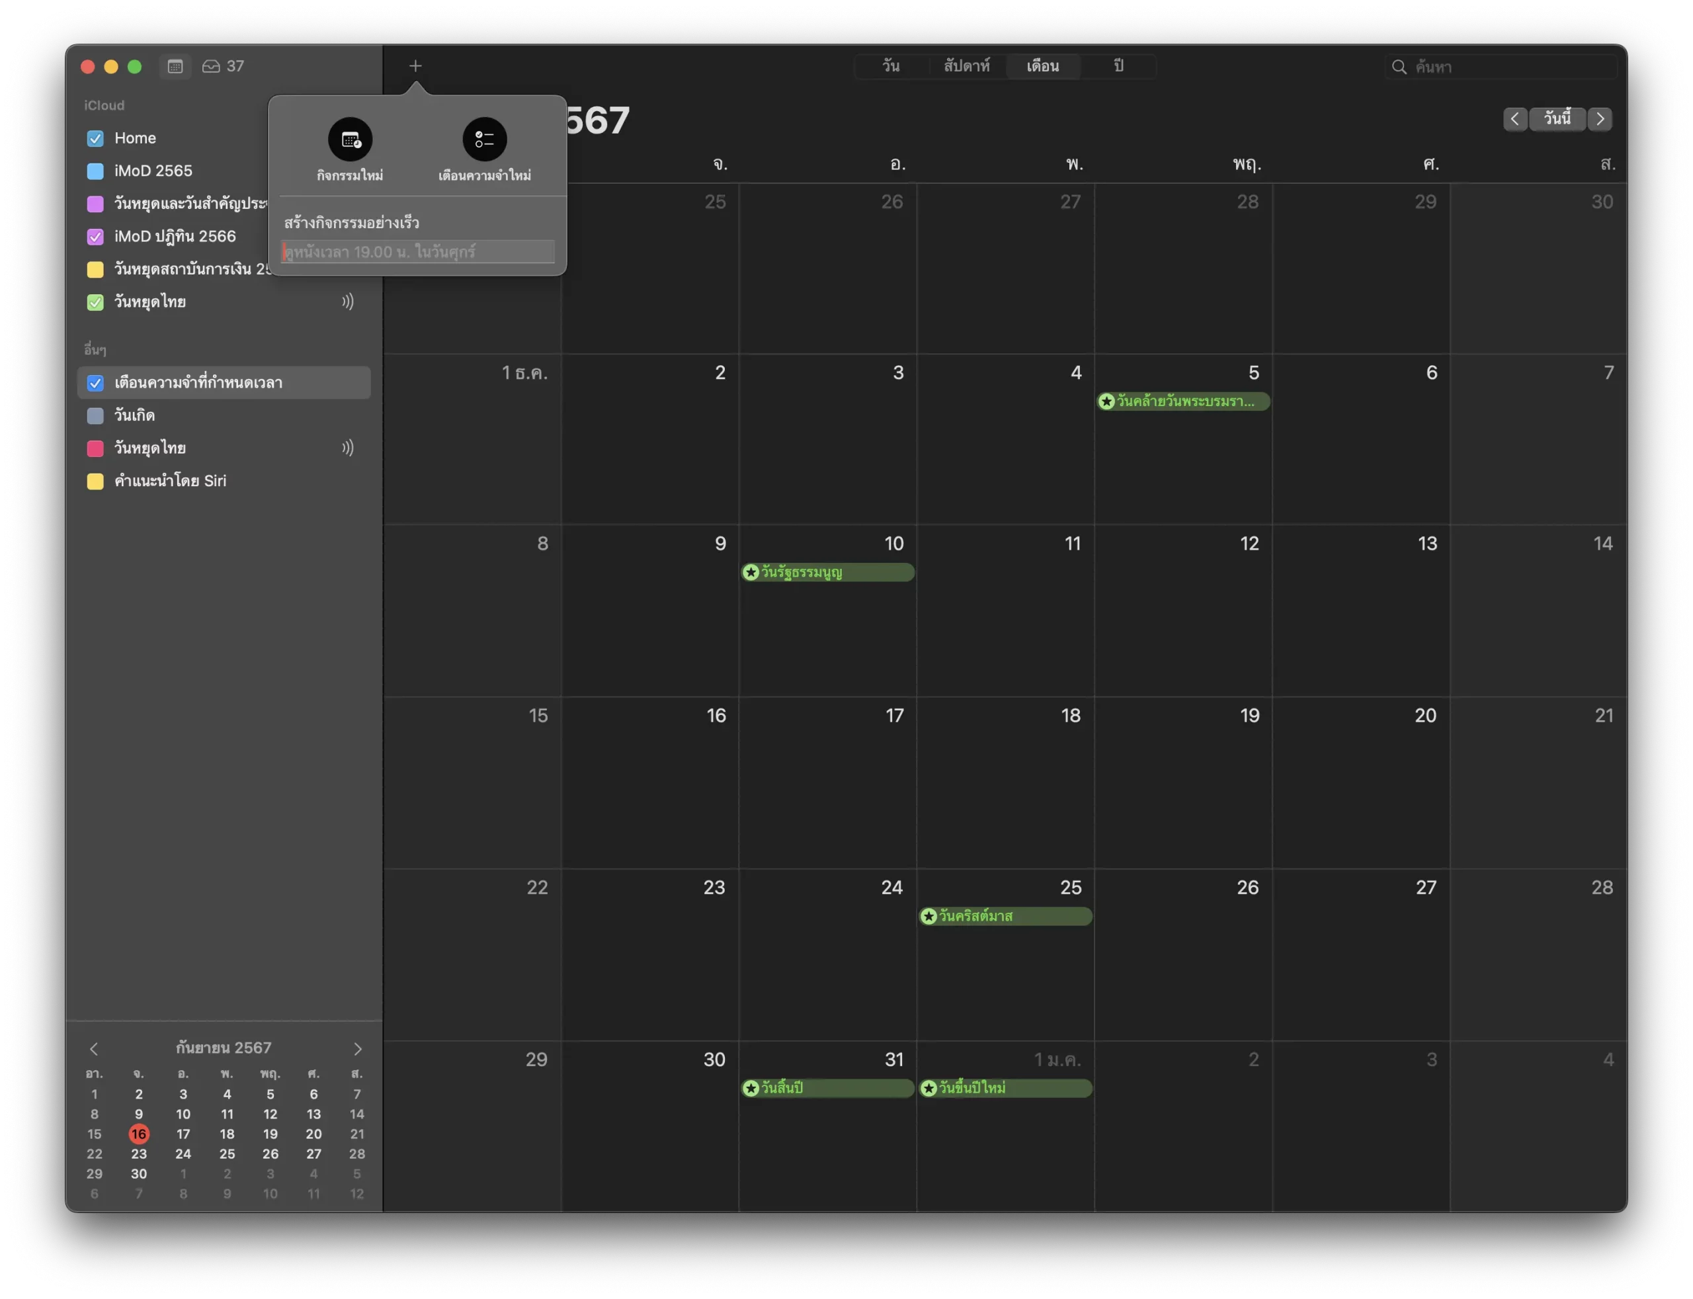The height and width of the screenshot is (1299, 1693).
Task: Click broadcast icon next to green วันหยุดไทย
Action: (348, 302)
